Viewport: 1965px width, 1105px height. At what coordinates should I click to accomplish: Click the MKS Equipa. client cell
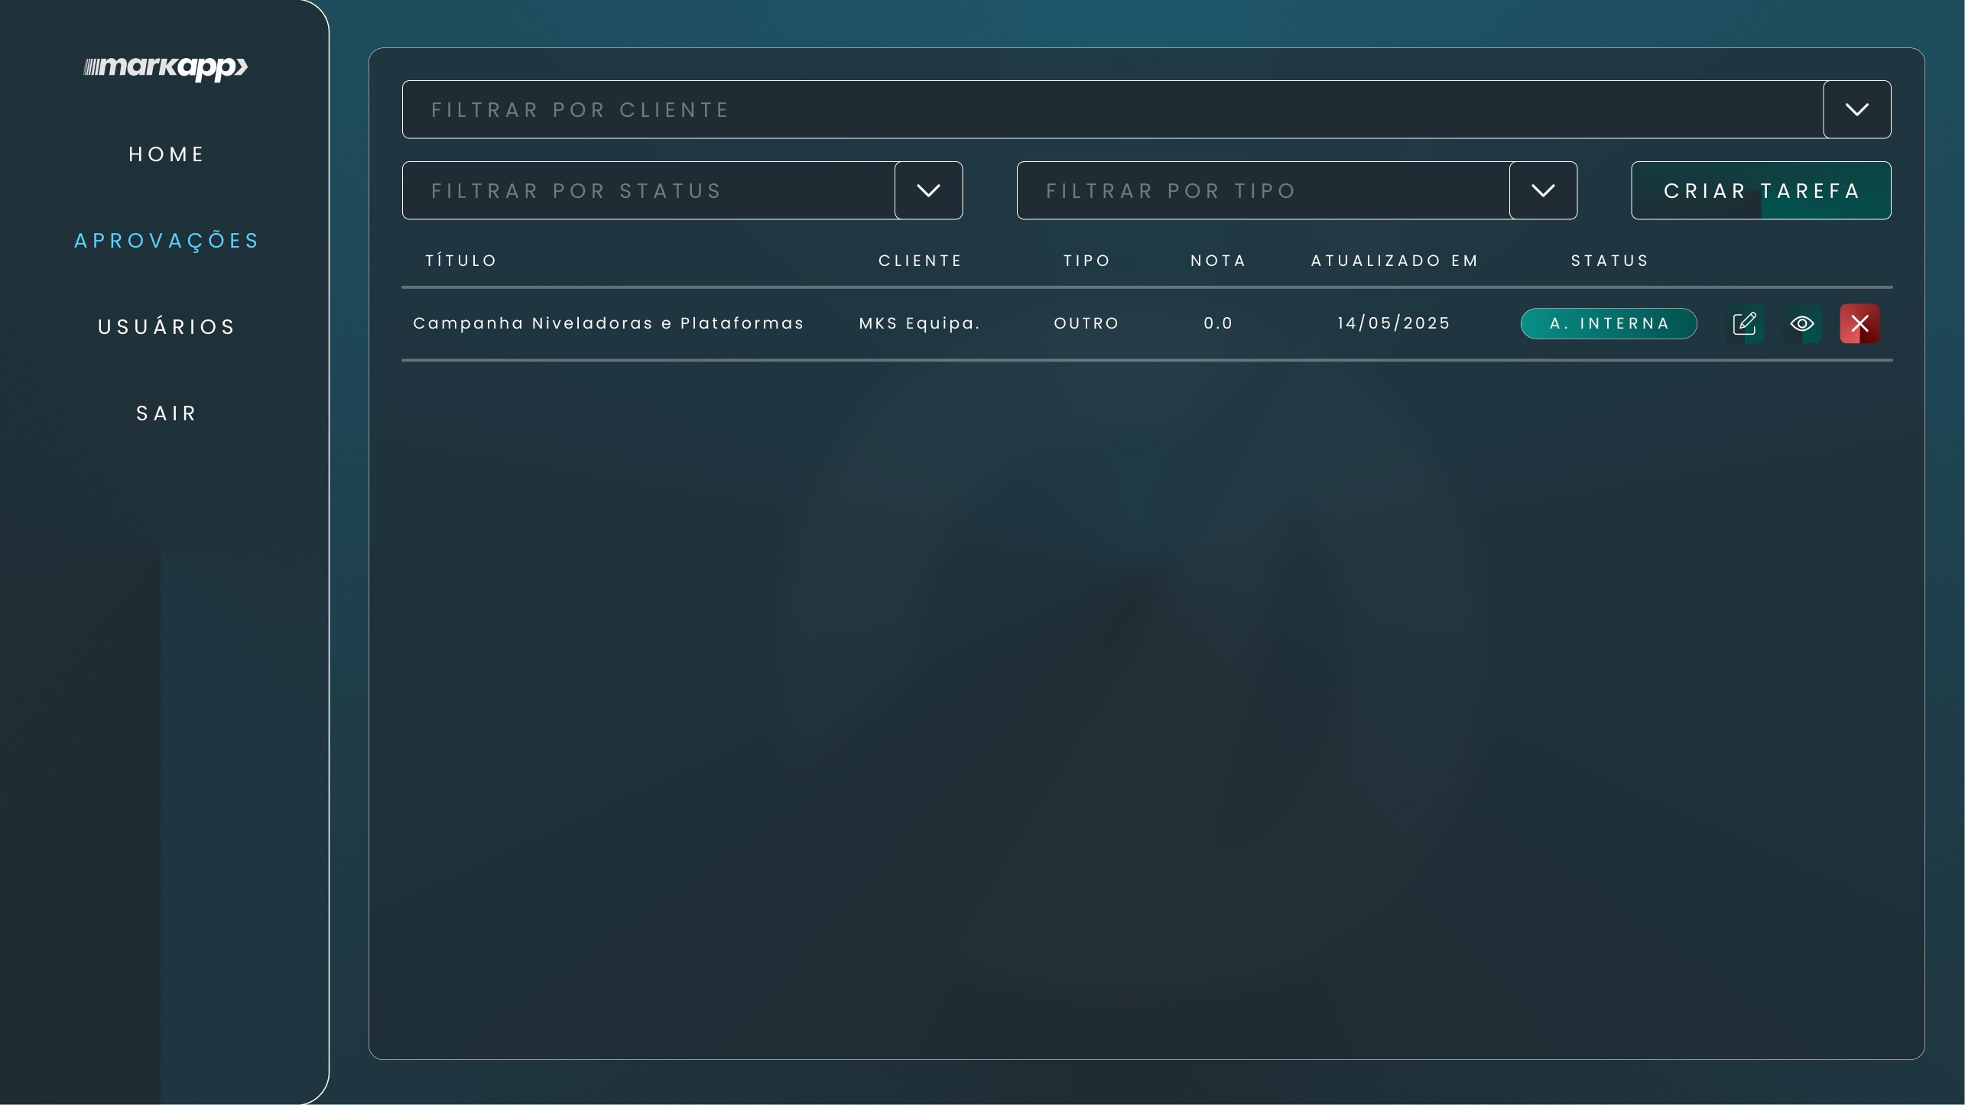(x=919, y=323)
